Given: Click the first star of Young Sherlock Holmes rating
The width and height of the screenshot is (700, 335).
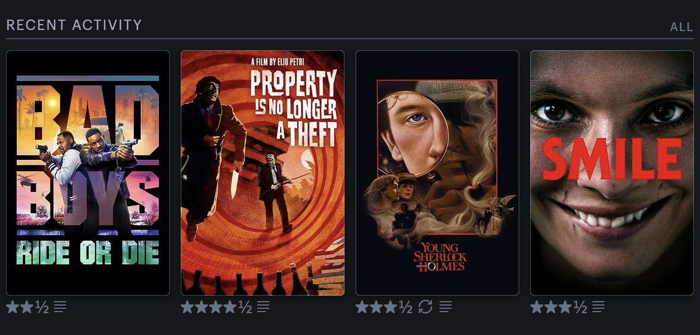Looking at the screenshot, I should pos(363,307).
